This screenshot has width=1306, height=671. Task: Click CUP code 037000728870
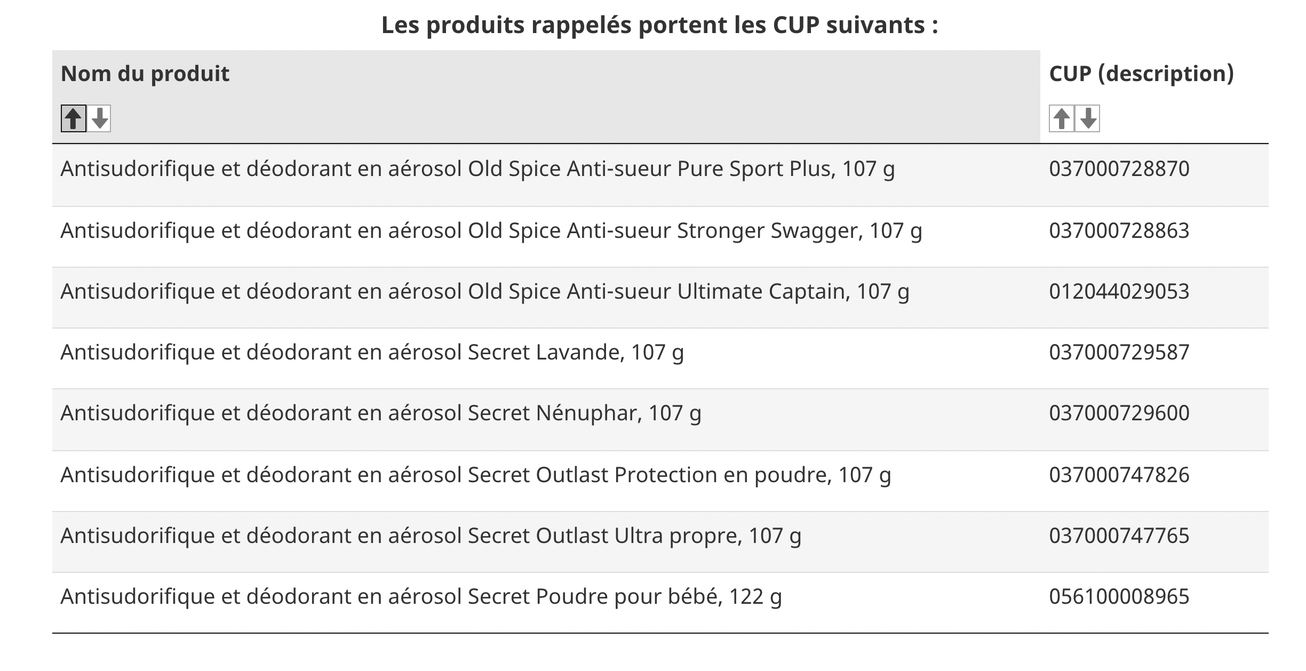tap(1119, 169)
